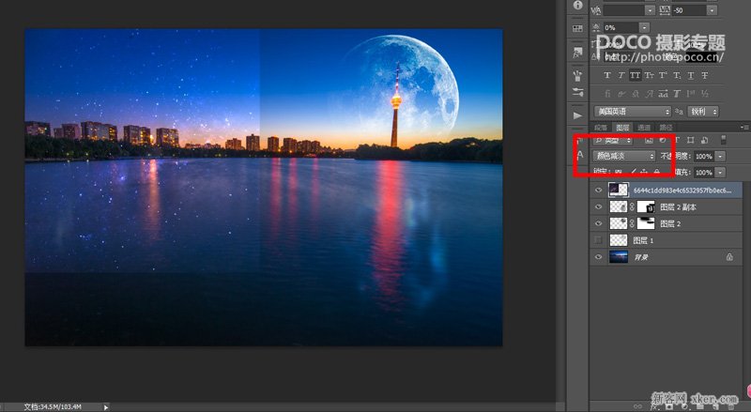Screen dimensions: 751x412
Task: Lock transparent pixels icon
Action: click(619, 172)
